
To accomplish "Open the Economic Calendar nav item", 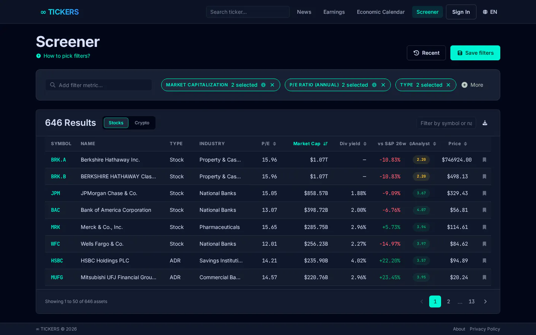I will [381, 12].
